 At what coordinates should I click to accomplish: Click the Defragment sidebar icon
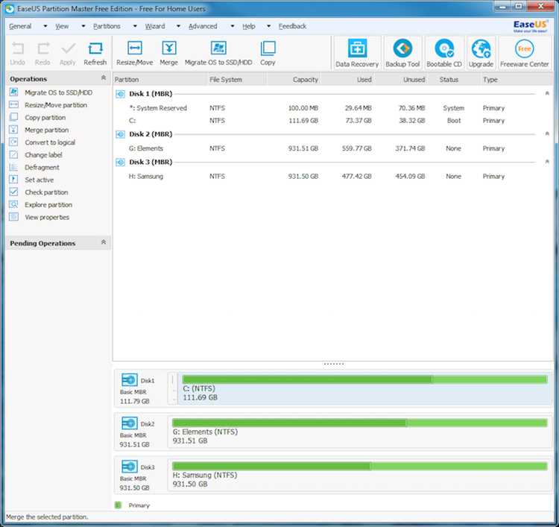click(13, 167)
